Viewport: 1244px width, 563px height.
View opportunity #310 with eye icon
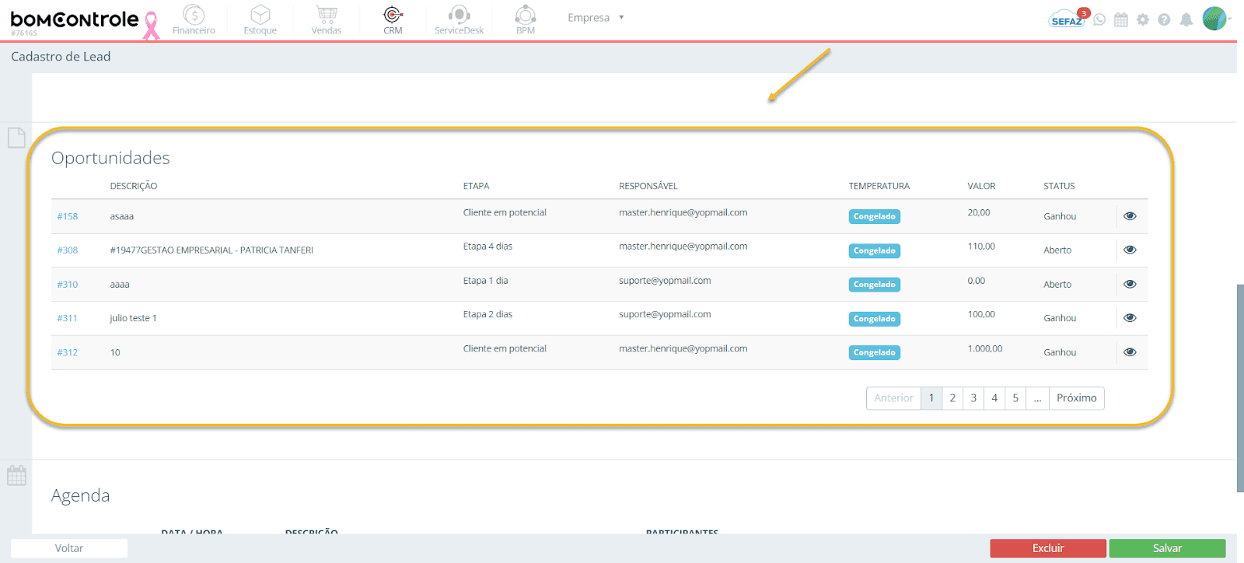tap(1130, 284)
